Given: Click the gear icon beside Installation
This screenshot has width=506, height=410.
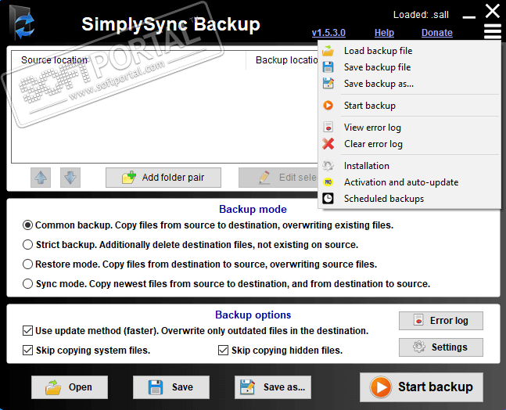Looking at the screenshot, I should tap(328, 166).
